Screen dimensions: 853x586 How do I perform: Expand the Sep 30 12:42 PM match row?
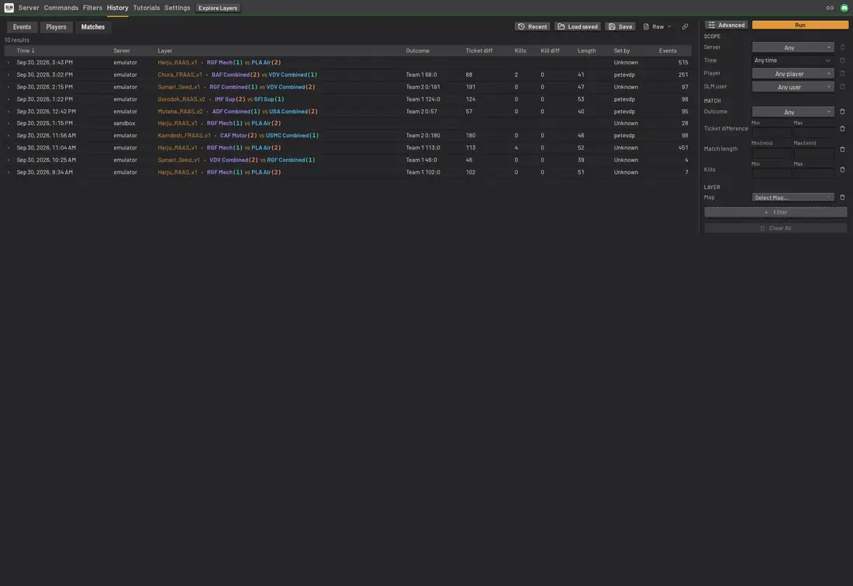(9, 112)
